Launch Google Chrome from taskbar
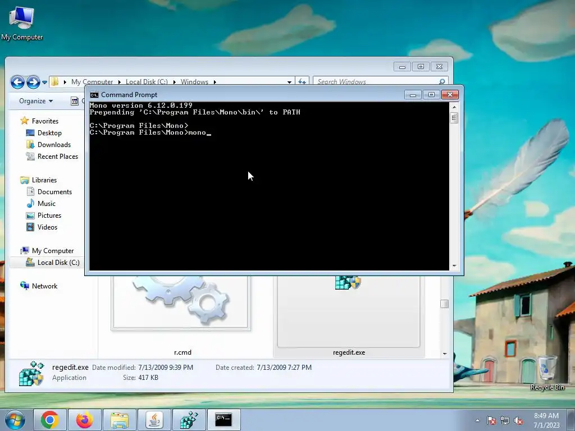The image size is (575, 431). pos(50,420)
